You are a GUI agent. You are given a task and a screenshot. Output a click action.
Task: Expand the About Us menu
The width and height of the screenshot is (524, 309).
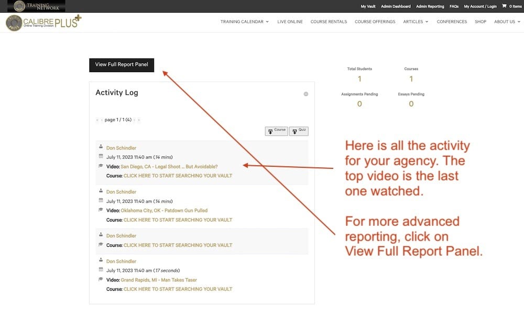(x=507, y=21)
